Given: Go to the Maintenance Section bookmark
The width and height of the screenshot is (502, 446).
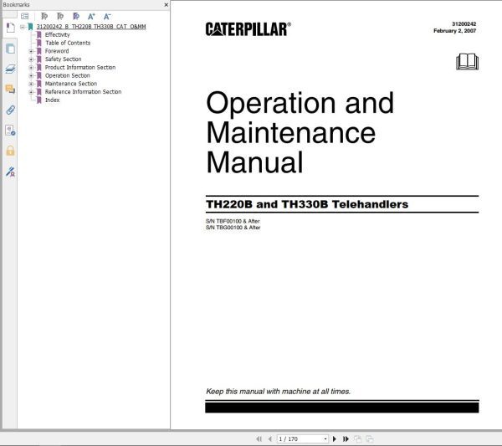Looking at the screenshot, I should tap(71, 84).
